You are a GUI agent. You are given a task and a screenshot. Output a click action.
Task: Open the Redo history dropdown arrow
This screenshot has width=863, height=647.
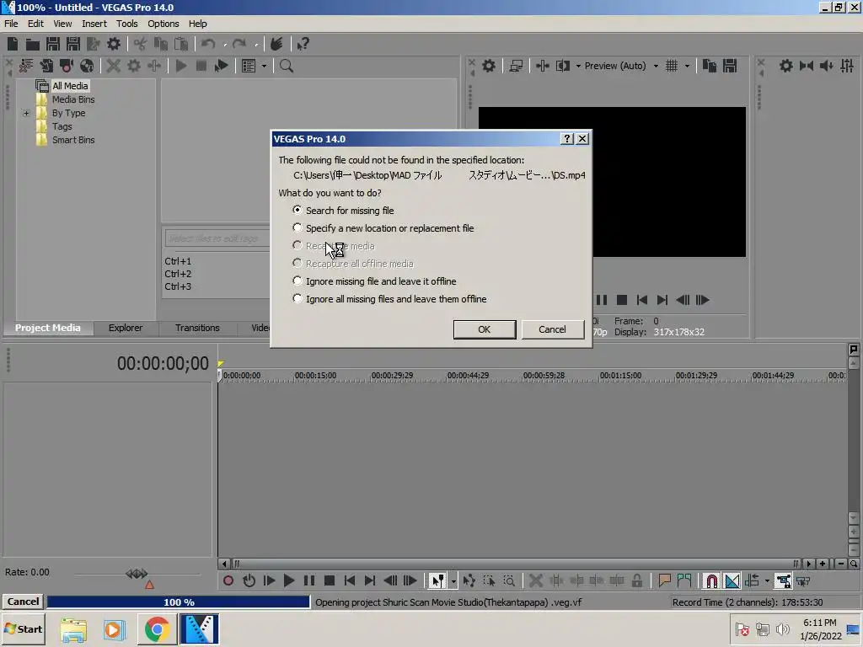click(256, 45)
